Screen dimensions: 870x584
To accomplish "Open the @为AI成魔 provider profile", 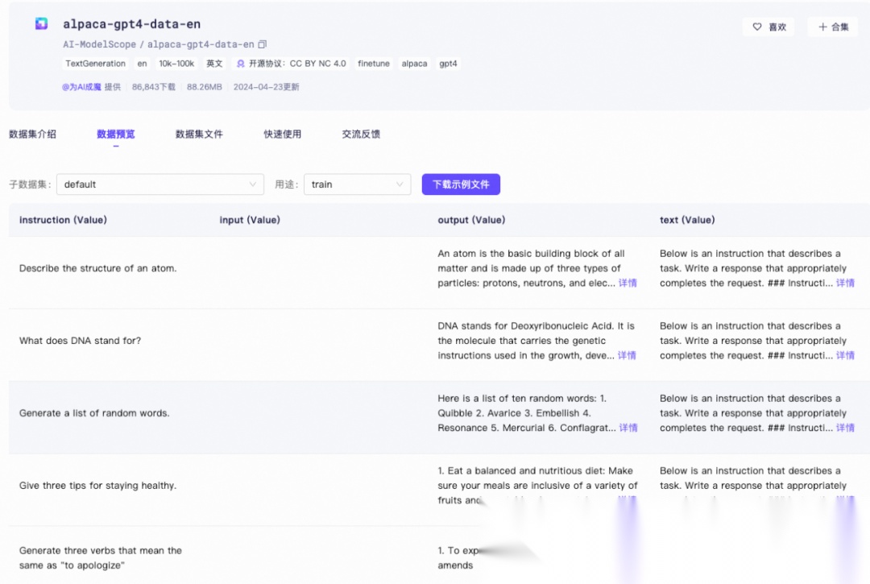I will coord(81,87).
